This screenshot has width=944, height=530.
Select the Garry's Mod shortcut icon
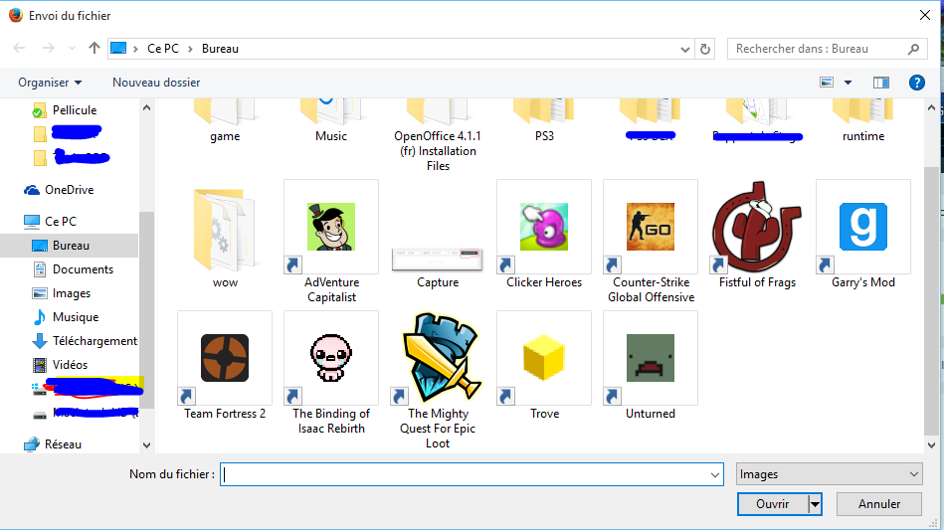click(x=862, y=227)
